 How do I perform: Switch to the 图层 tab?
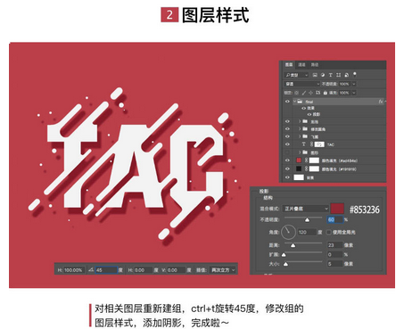click(289, 64)
